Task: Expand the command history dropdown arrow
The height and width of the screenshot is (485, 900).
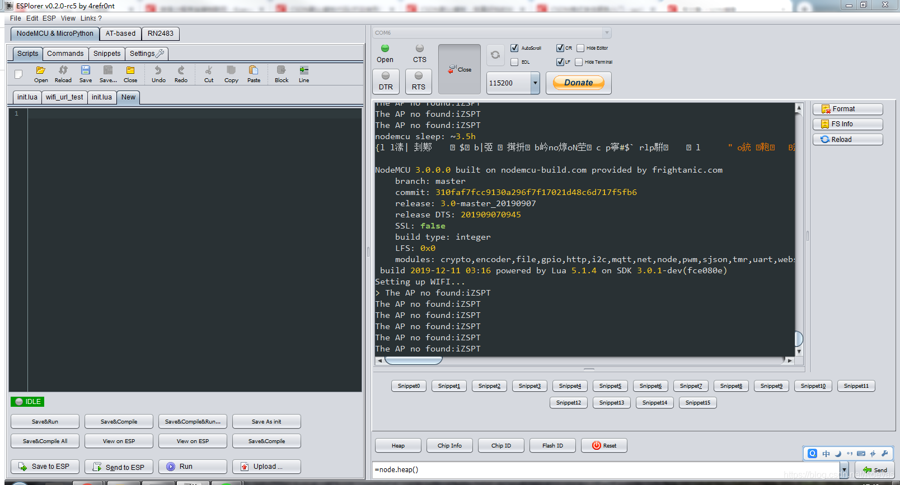Action: [x=844, y=470]
